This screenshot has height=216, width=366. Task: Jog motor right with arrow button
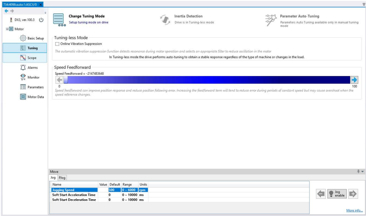pos(353,194)
